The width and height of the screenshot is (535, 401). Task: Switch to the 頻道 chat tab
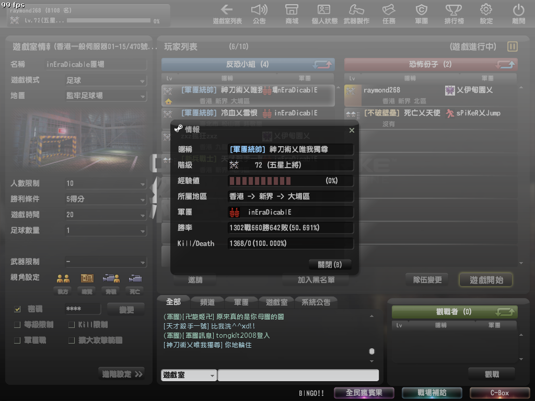coord(207,302)
